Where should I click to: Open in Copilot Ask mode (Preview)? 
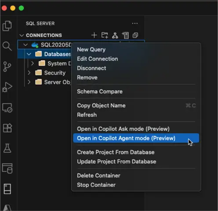(136, 129)
